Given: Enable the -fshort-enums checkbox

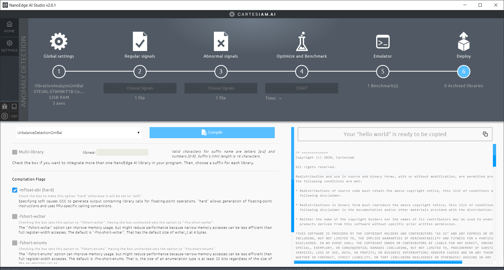Looking at the screenshot, I should coord(15,243).
